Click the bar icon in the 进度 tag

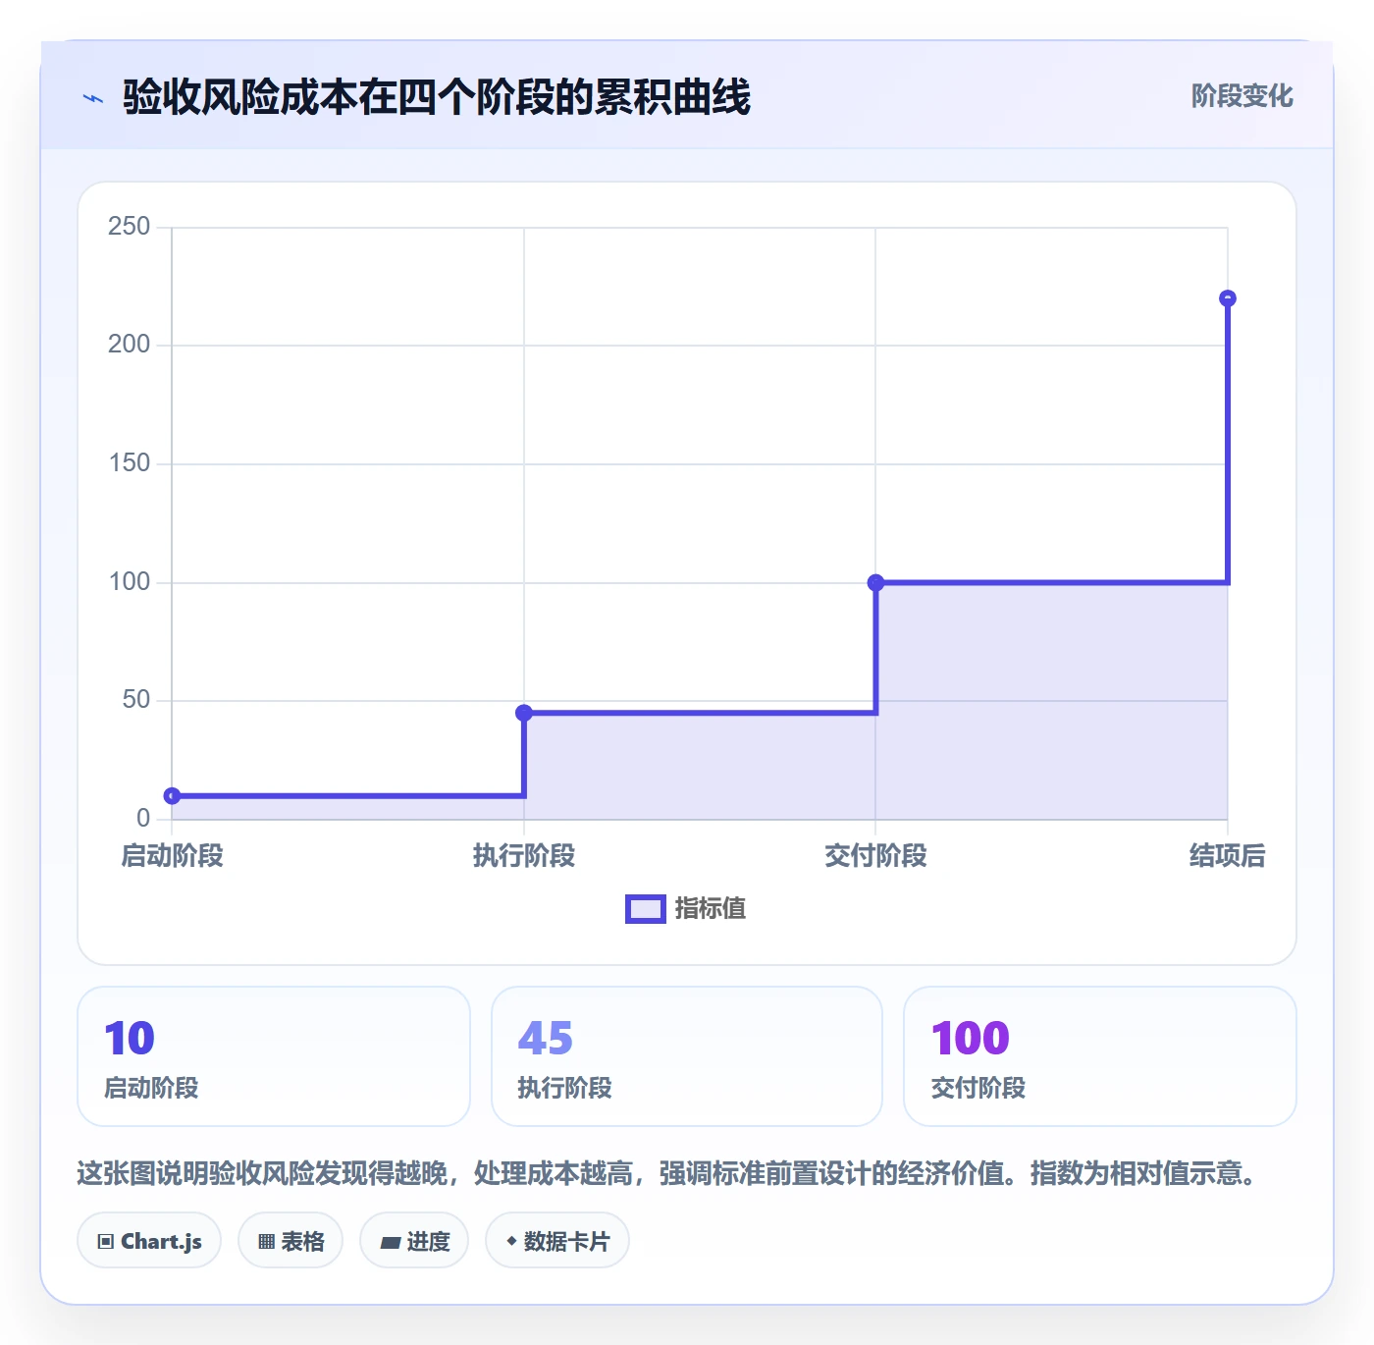390,1242
